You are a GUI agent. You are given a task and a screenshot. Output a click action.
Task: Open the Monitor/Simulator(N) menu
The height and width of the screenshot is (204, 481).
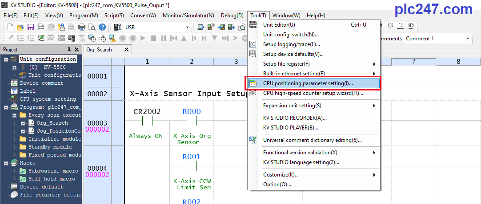click(188, 15)
